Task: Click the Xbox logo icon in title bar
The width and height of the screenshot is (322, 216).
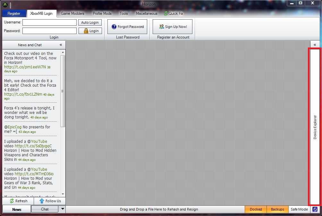Action: pos(5,4)
